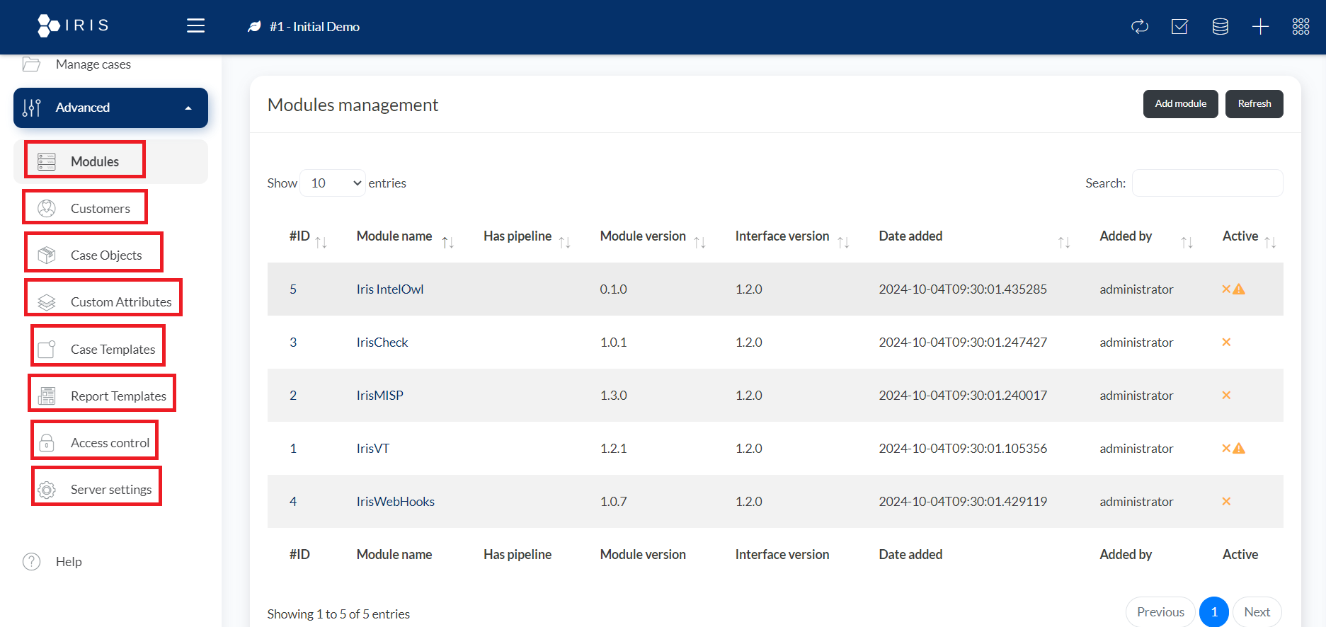Click the Case Templates icon

47,349
